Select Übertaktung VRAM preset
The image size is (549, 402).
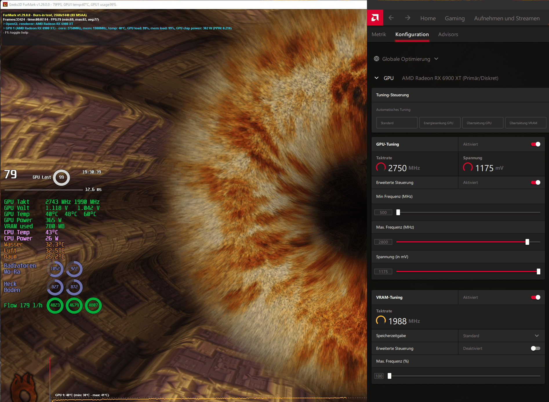[x=525, y=123]
